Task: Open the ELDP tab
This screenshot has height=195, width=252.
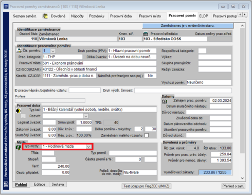Action: pos(204,16)
